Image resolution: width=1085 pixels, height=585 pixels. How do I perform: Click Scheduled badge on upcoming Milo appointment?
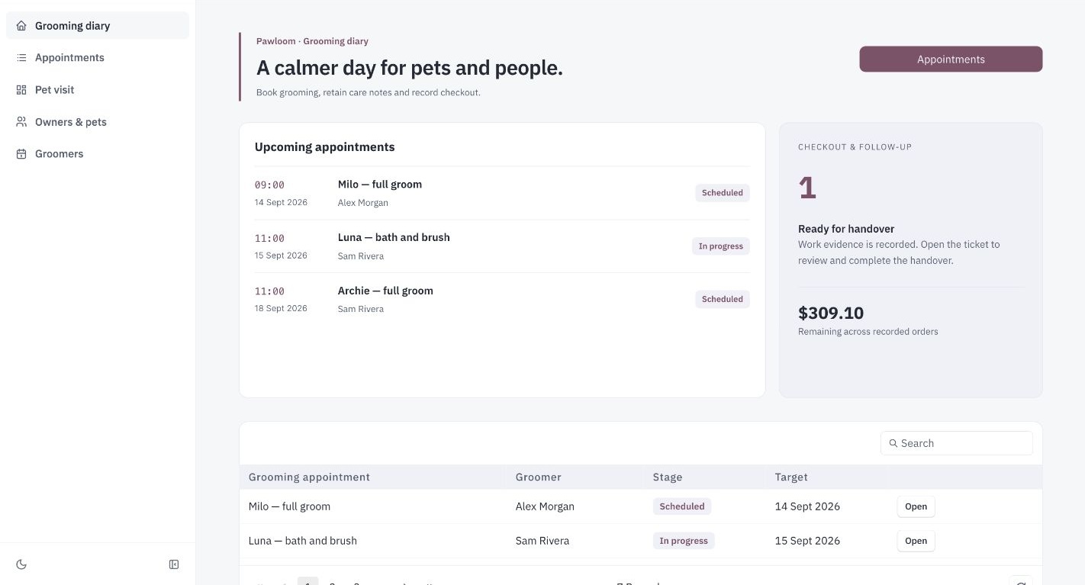(x=723, y=193)
